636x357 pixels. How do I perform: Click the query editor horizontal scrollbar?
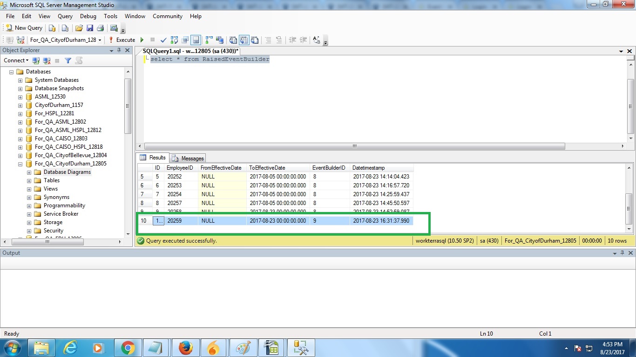click(x=354, y=146)
